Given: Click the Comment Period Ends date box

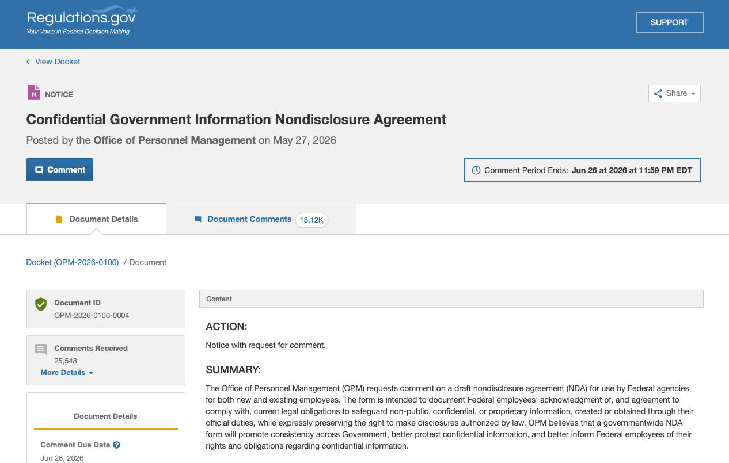Looking at the screenshot, I should coord(582,170).
